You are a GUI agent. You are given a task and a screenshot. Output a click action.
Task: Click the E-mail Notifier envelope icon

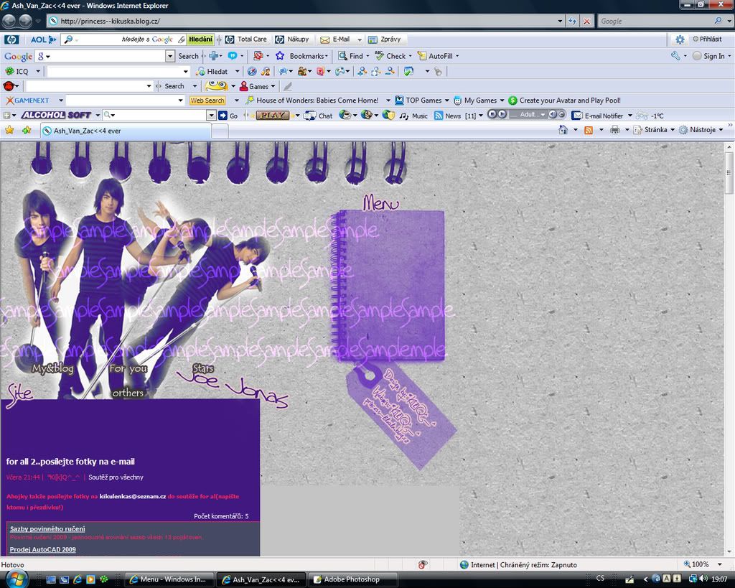point(576,115)
